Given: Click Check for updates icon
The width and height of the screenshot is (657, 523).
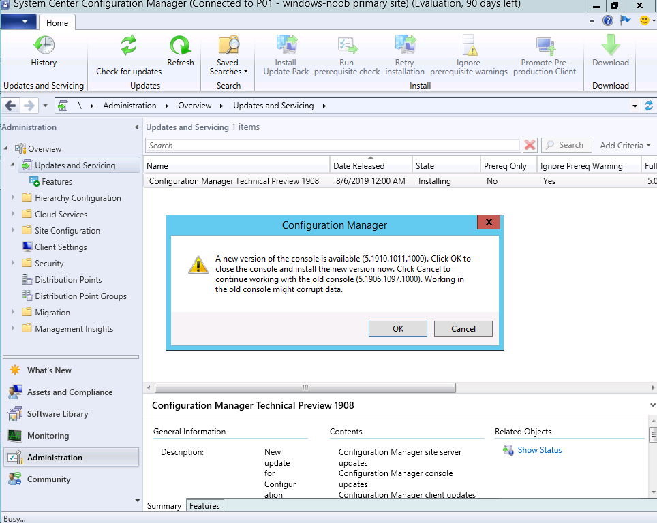Looking at the screenshot, I should (x=129, y=45).
